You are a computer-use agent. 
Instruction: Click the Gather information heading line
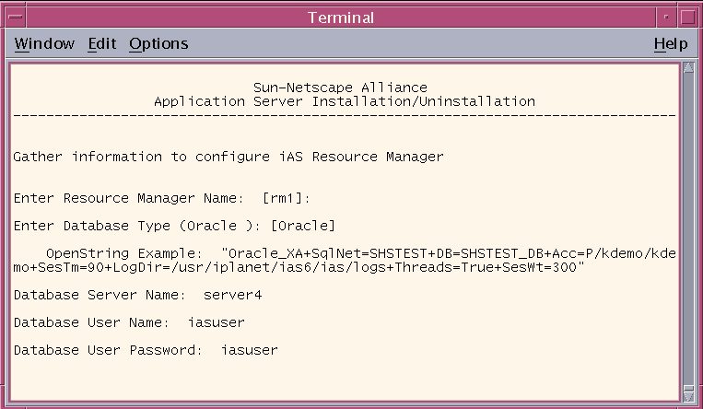[x=228, y=157]
